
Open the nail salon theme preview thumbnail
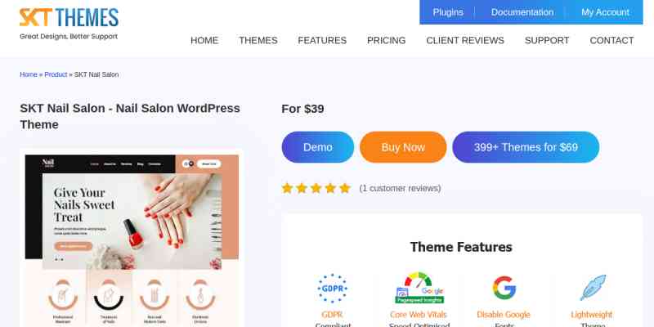tap(132, 240)
